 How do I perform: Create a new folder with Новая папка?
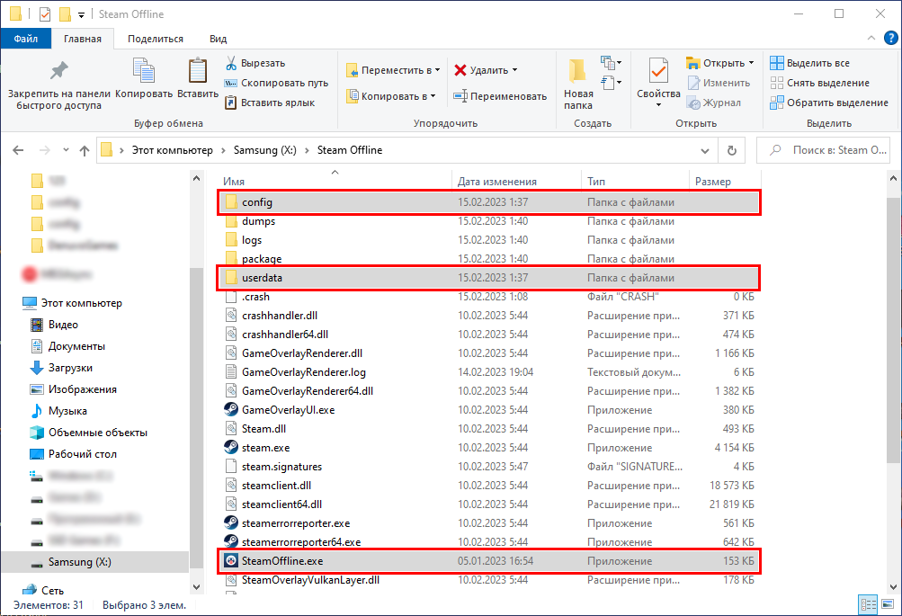(578, 85)
